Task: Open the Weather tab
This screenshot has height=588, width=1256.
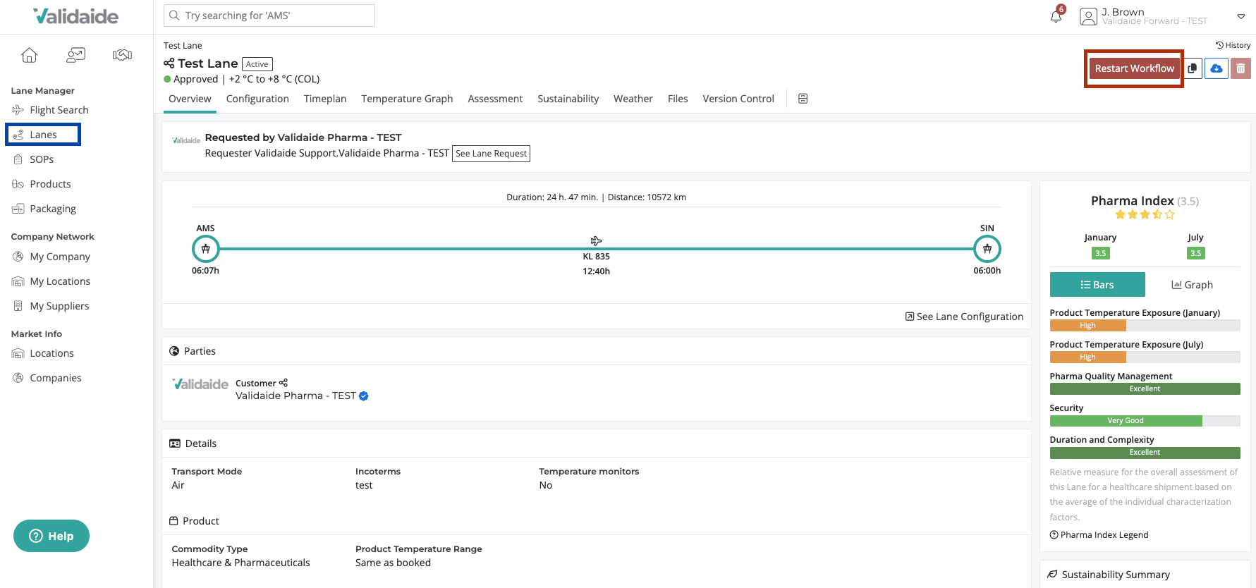Action: tap(633, 99)
